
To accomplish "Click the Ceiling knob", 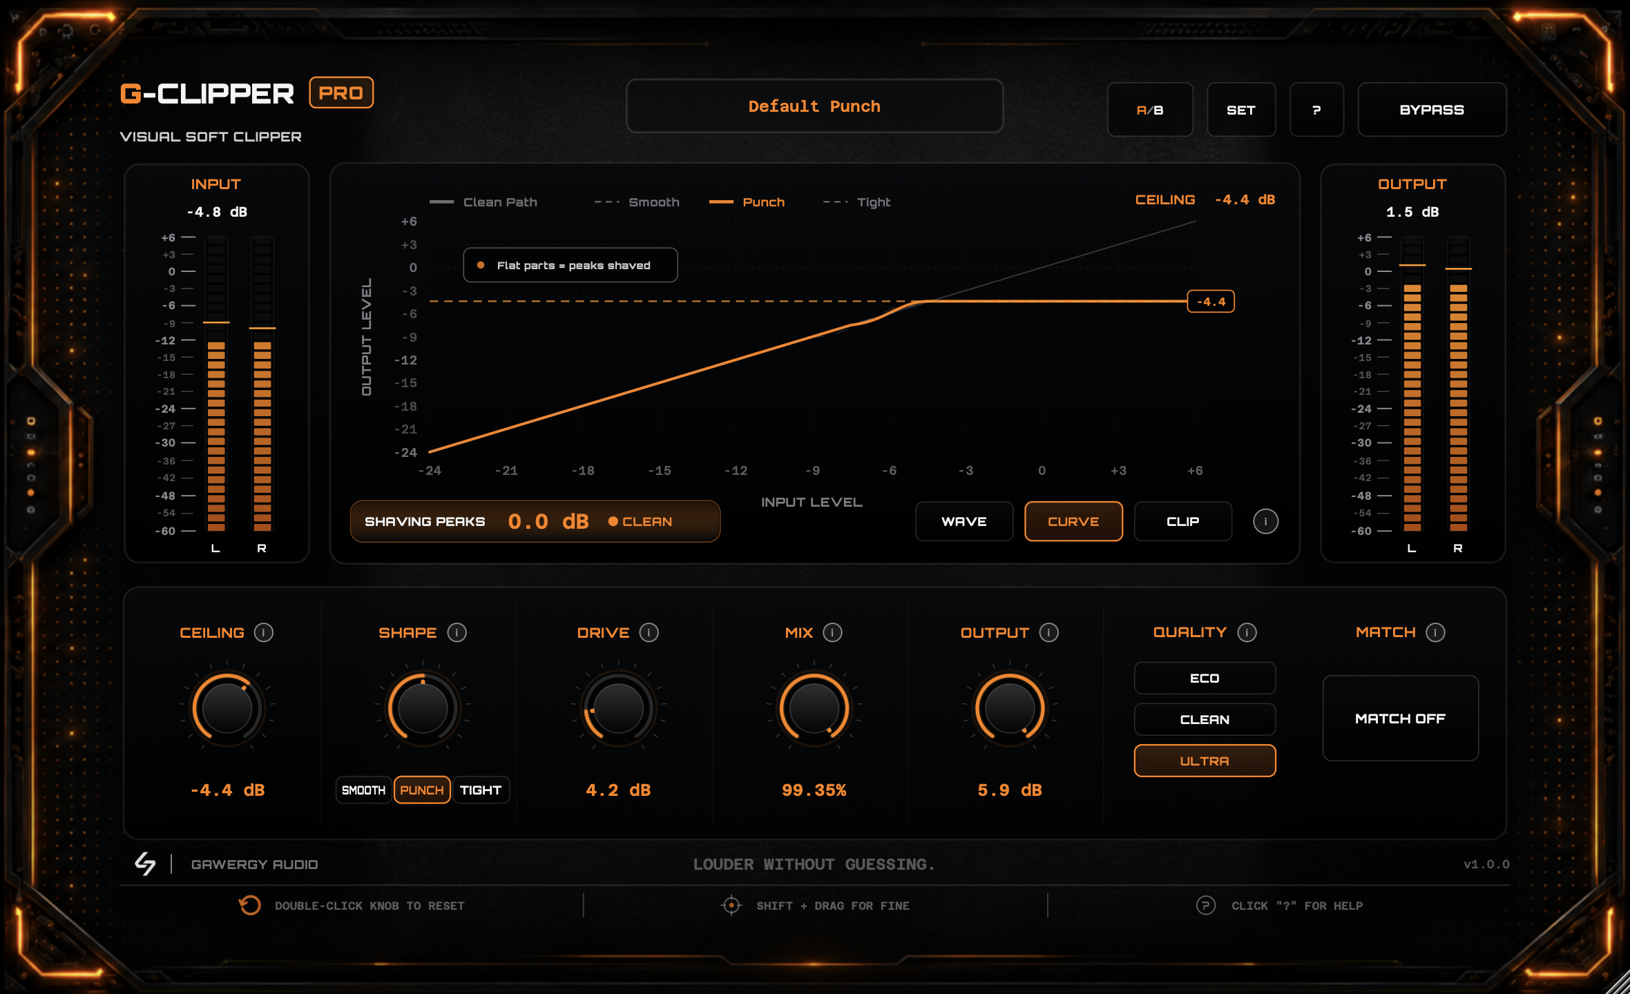I will point(227,708).
